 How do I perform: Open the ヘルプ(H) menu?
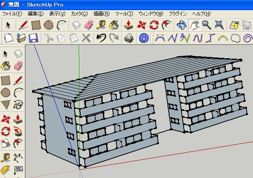(x=202, y=14)
